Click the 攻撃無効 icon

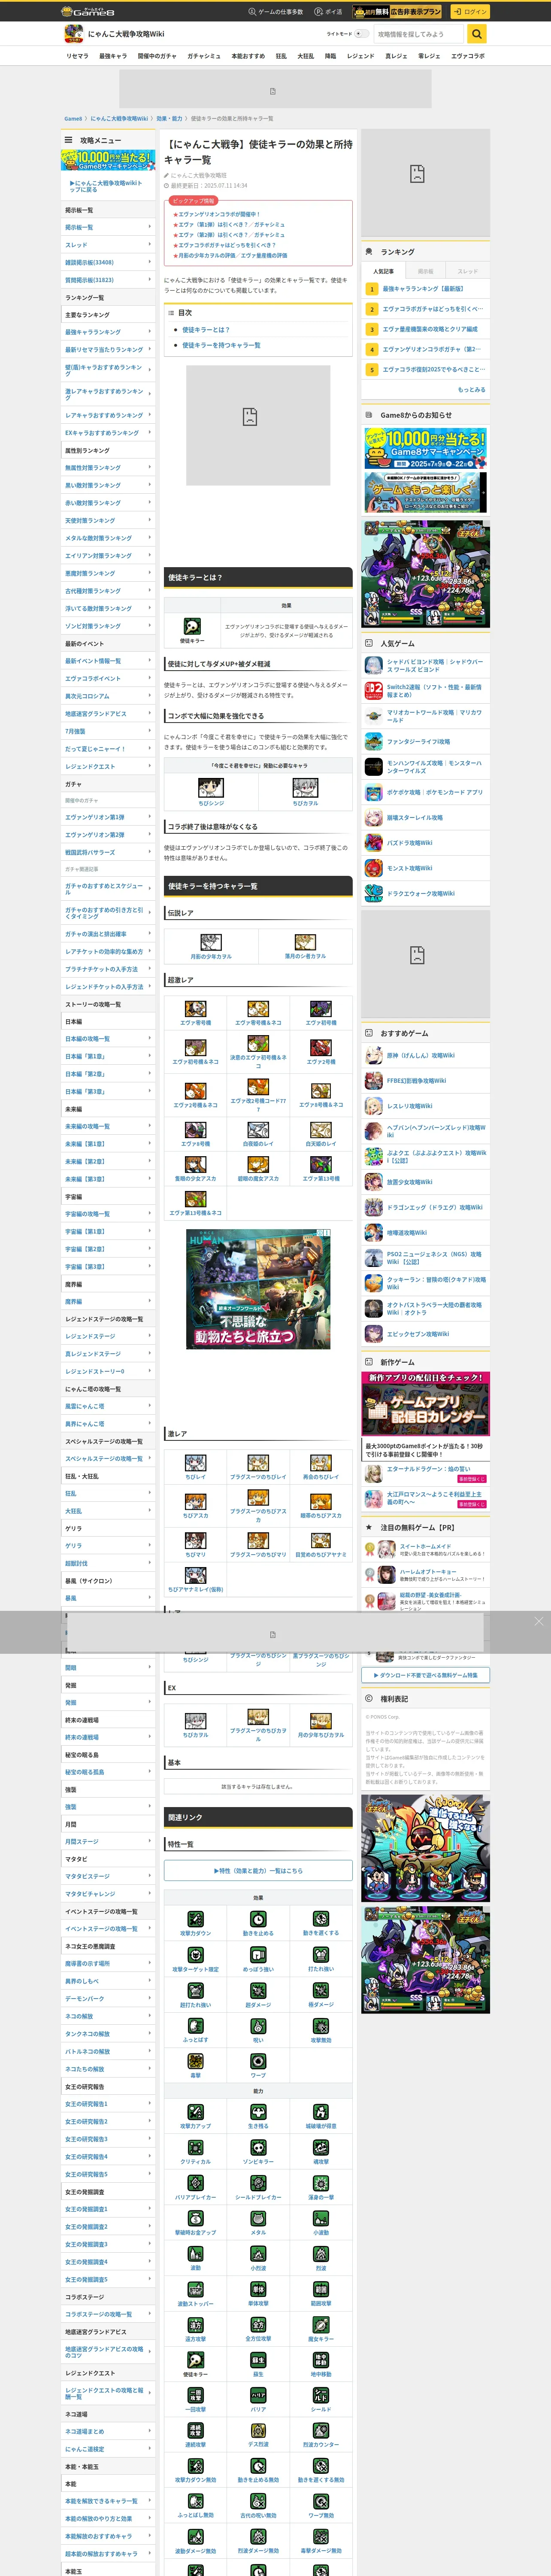tap(321, 2025)
